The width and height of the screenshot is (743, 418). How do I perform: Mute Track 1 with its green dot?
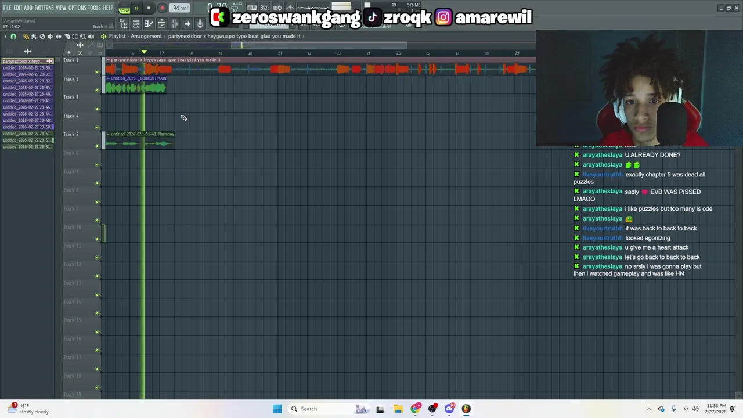coord(97,72)
